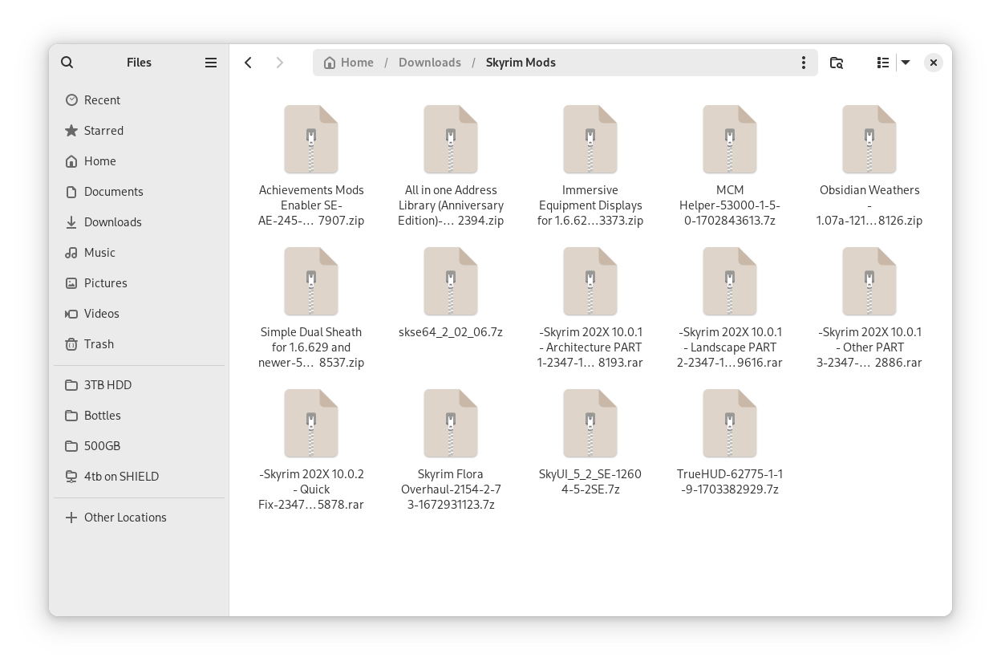Viewport: 1001px width, 670px height.
Task: Select the skse64_2_02_06.7z archive icon
Action: click(x=451, y=282)
